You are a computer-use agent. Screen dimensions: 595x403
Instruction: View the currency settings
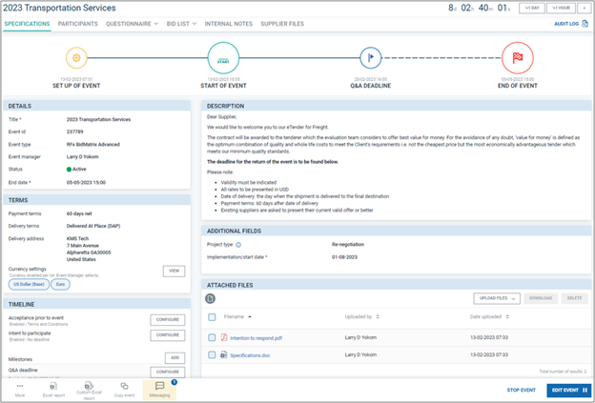(174, 272)
